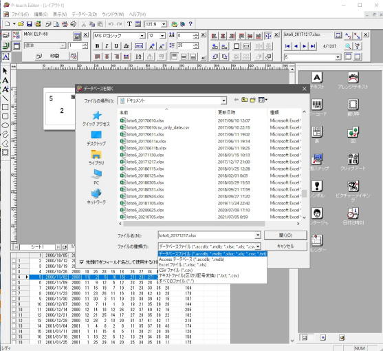The height and width of the screenshot is (351, 383).
Task: Choose Excel files option in file type list
Action: [x=183, y=265]
